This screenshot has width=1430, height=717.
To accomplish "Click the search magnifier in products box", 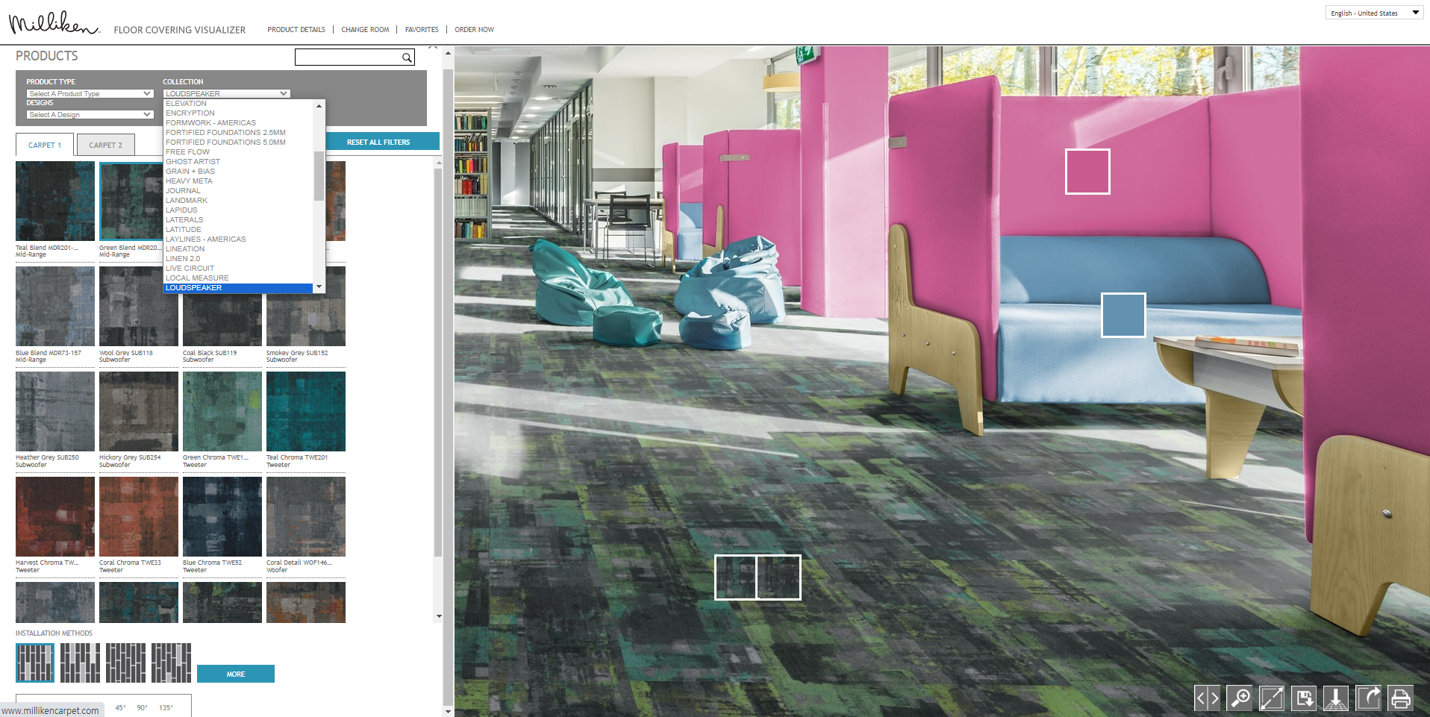I will (407, 57).
